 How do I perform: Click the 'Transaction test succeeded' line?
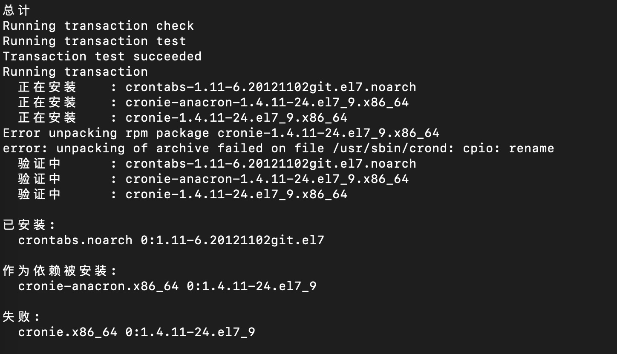tap(102, 57)
